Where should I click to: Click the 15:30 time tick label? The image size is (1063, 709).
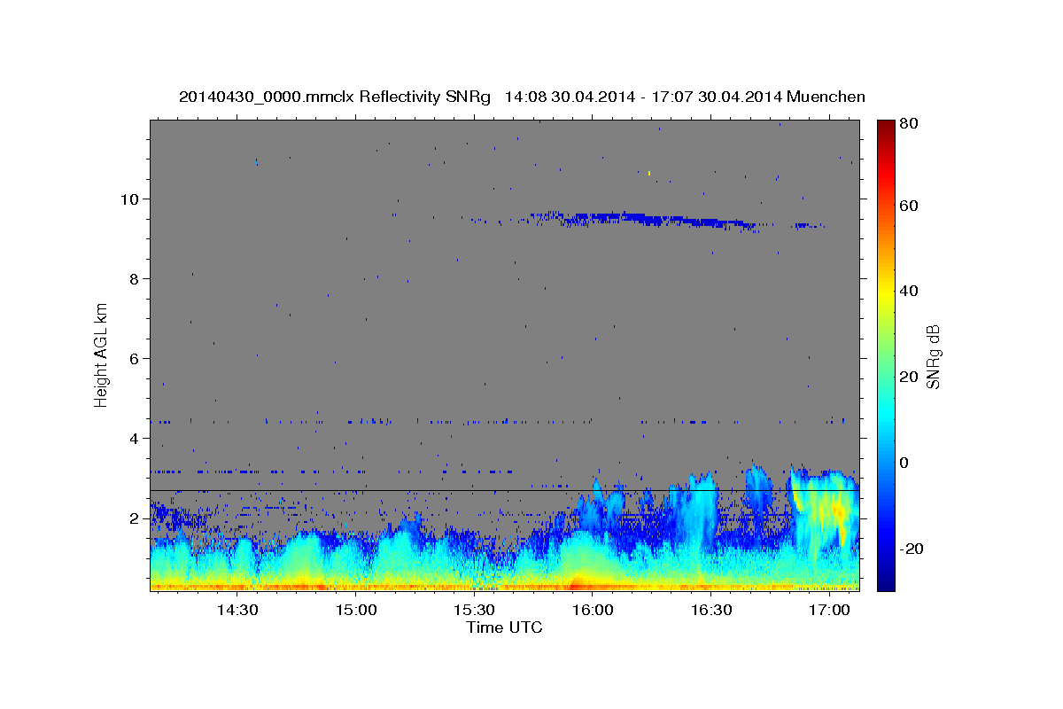(474, 611)
